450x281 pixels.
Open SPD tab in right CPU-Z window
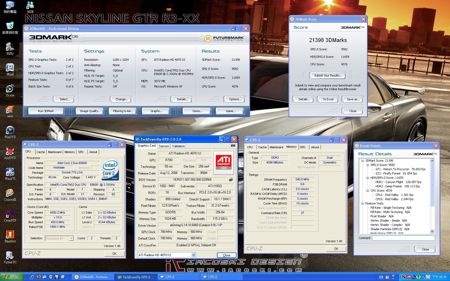[302, 147]
